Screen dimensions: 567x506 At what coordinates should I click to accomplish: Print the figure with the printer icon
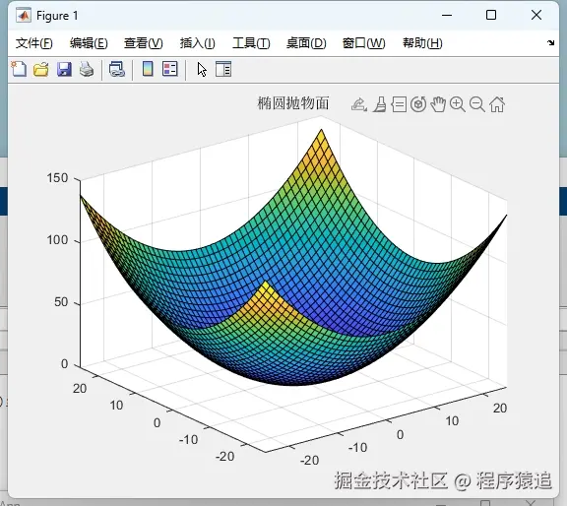pos(87,69)
